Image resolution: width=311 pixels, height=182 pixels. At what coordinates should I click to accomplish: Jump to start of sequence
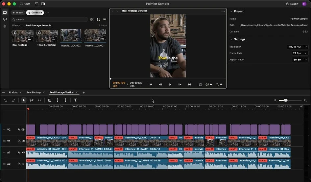tap(151, 85)
